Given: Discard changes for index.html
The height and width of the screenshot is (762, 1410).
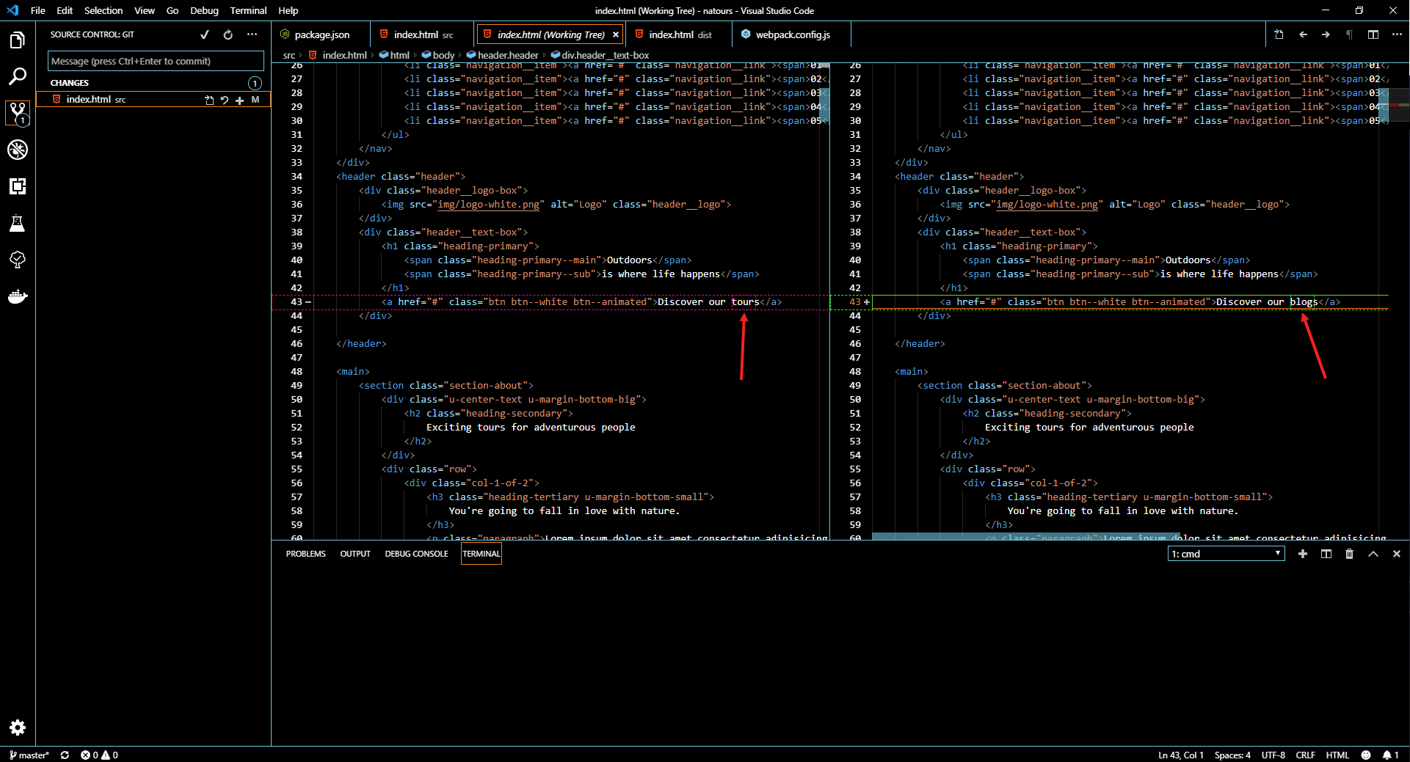Looking at the screenshot, I should coord(225,100).
